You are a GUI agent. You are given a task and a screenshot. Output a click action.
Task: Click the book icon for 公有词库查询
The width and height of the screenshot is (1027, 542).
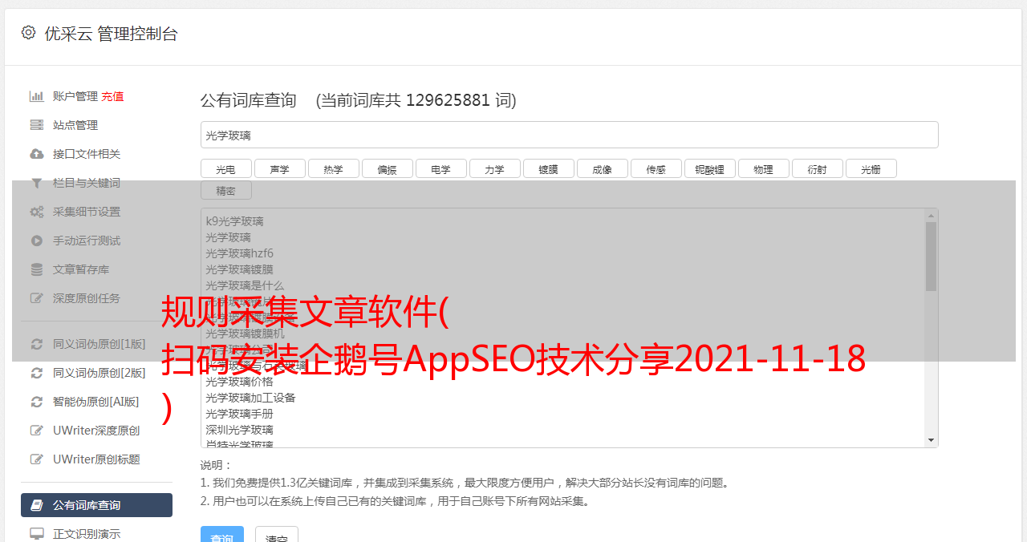pyautogui.click(x=36, y=505)
